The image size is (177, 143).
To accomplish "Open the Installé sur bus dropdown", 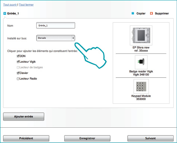I will pos(56,38).
